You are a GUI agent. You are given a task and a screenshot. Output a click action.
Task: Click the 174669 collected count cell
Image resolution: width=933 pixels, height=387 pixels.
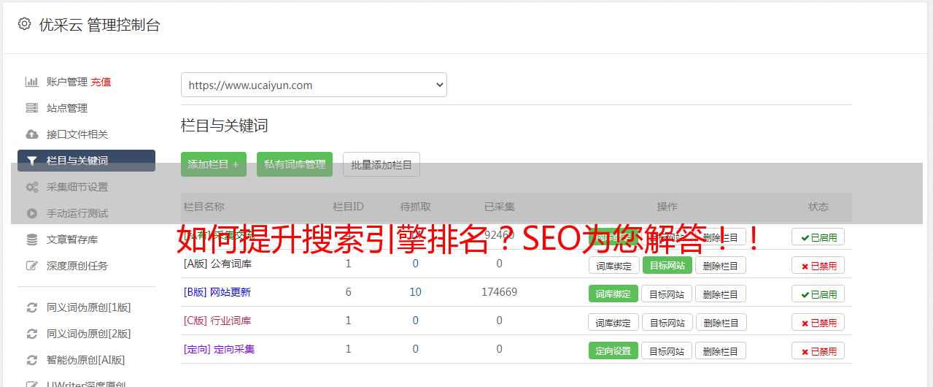[x=499, y=292]
